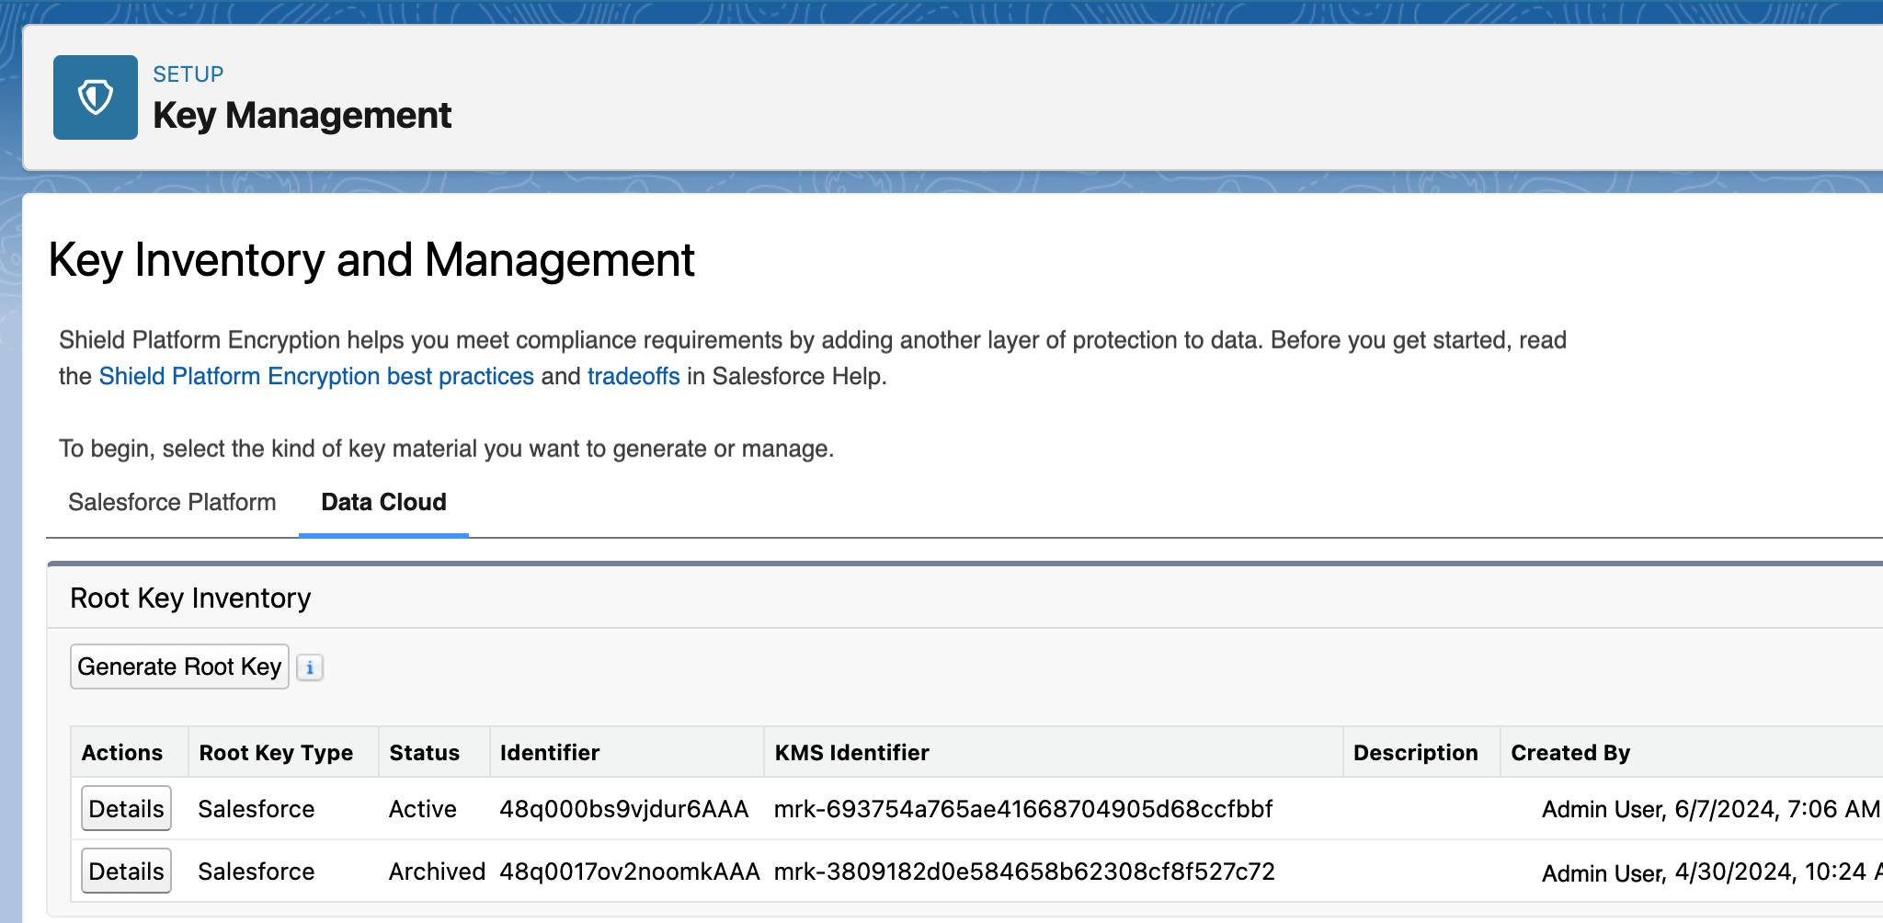Image resolution: width=1883 pixels, height=923 pixels.
Task: Select identifier 48q0017ov2noomkAAA
Action: point(629,872)
